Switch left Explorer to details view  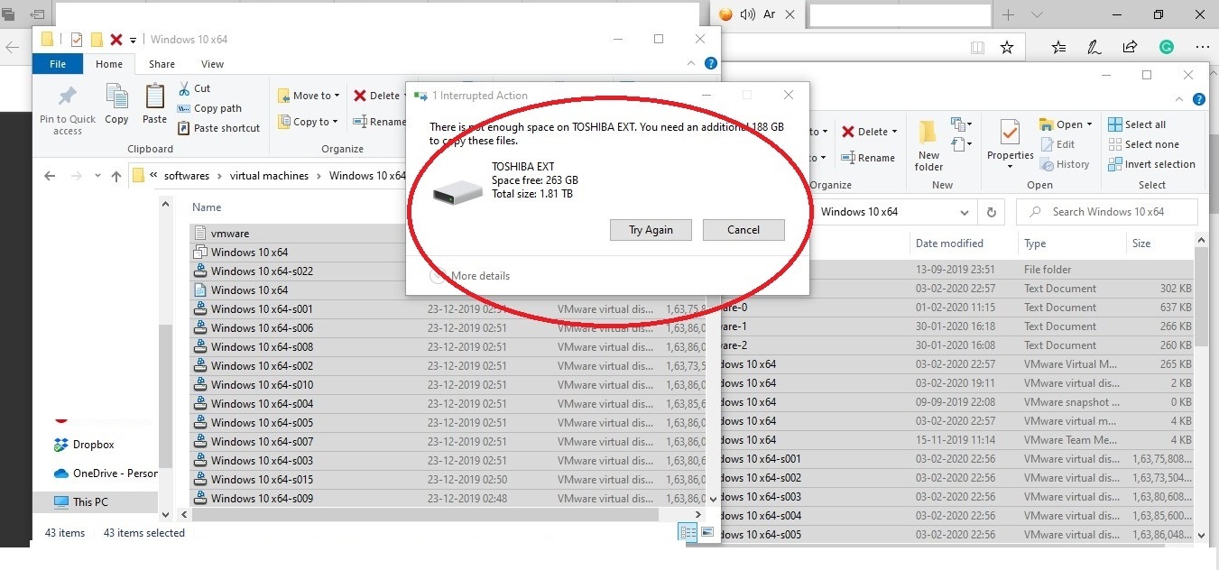[689, 533]
